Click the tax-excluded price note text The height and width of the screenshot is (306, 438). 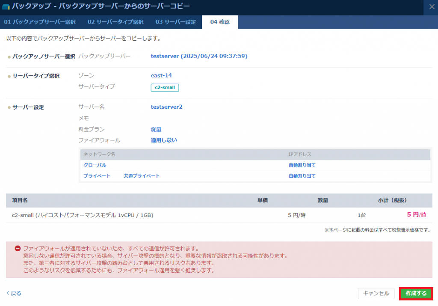tap(378, 230)
